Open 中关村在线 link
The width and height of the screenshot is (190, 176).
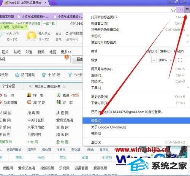[x=36, y=120]
